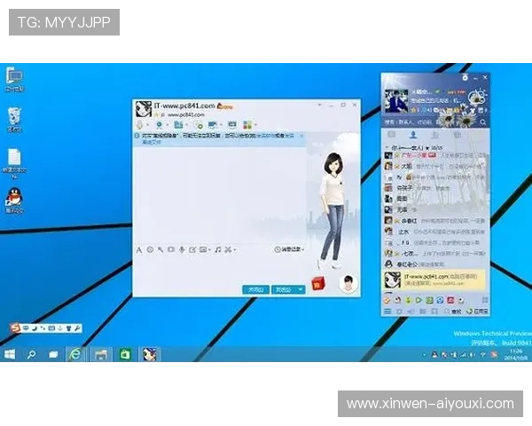Click the weather icon in the QQ panel
This screenshot has height=426, width=532.
point(478,97)
